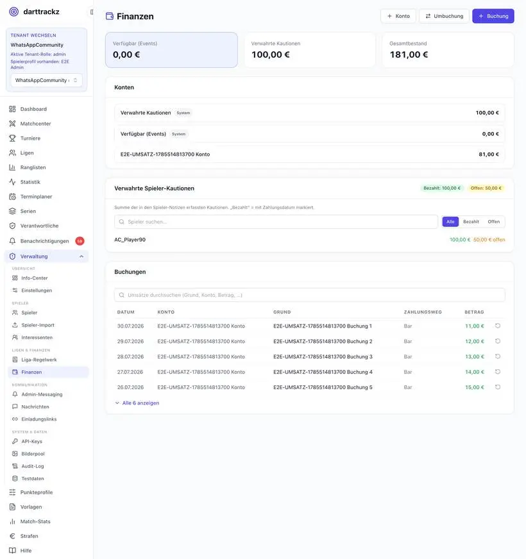Click the 15,00 € amount cell
Screen dimensions: 526x559
[x=475, y=388]
